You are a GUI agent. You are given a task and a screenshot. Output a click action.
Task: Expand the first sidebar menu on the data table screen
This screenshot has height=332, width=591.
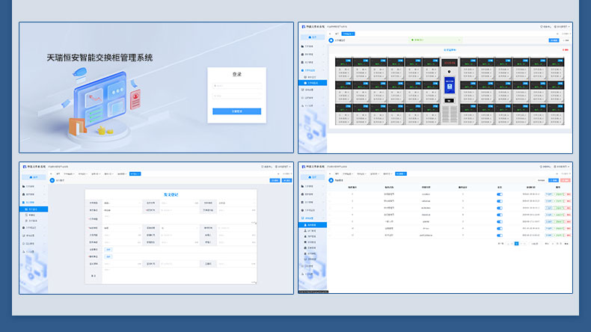click(313, 186)
